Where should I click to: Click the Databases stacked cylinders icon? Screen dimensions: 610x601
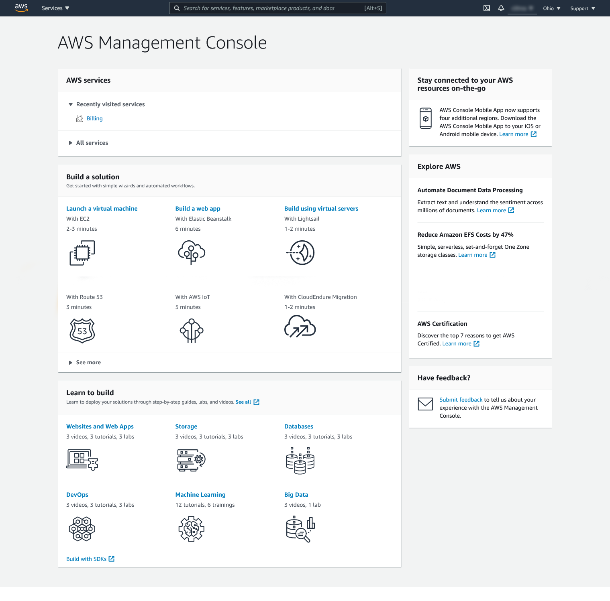300,461
